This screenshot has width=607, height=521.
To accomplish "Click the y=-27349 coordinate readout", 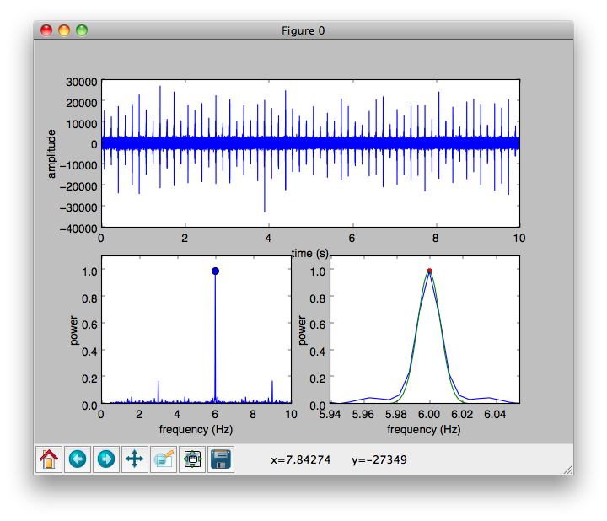I will [379, 459].
